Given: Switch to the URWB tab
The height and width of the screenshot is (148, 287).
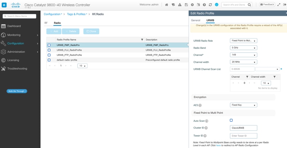Looking at the screenshot, I should pyautogui.click(x=210, y=20).
